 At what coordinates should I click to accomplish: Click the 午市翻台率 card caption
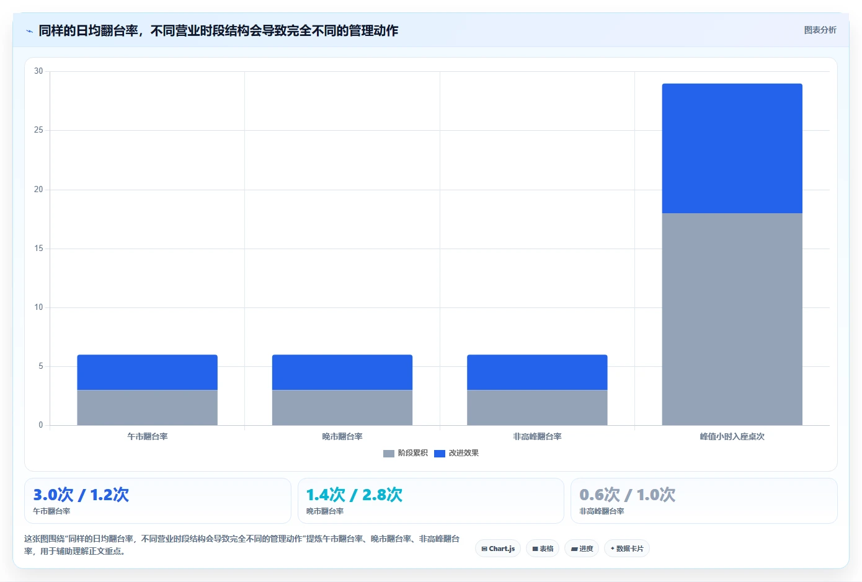point(51,511)
